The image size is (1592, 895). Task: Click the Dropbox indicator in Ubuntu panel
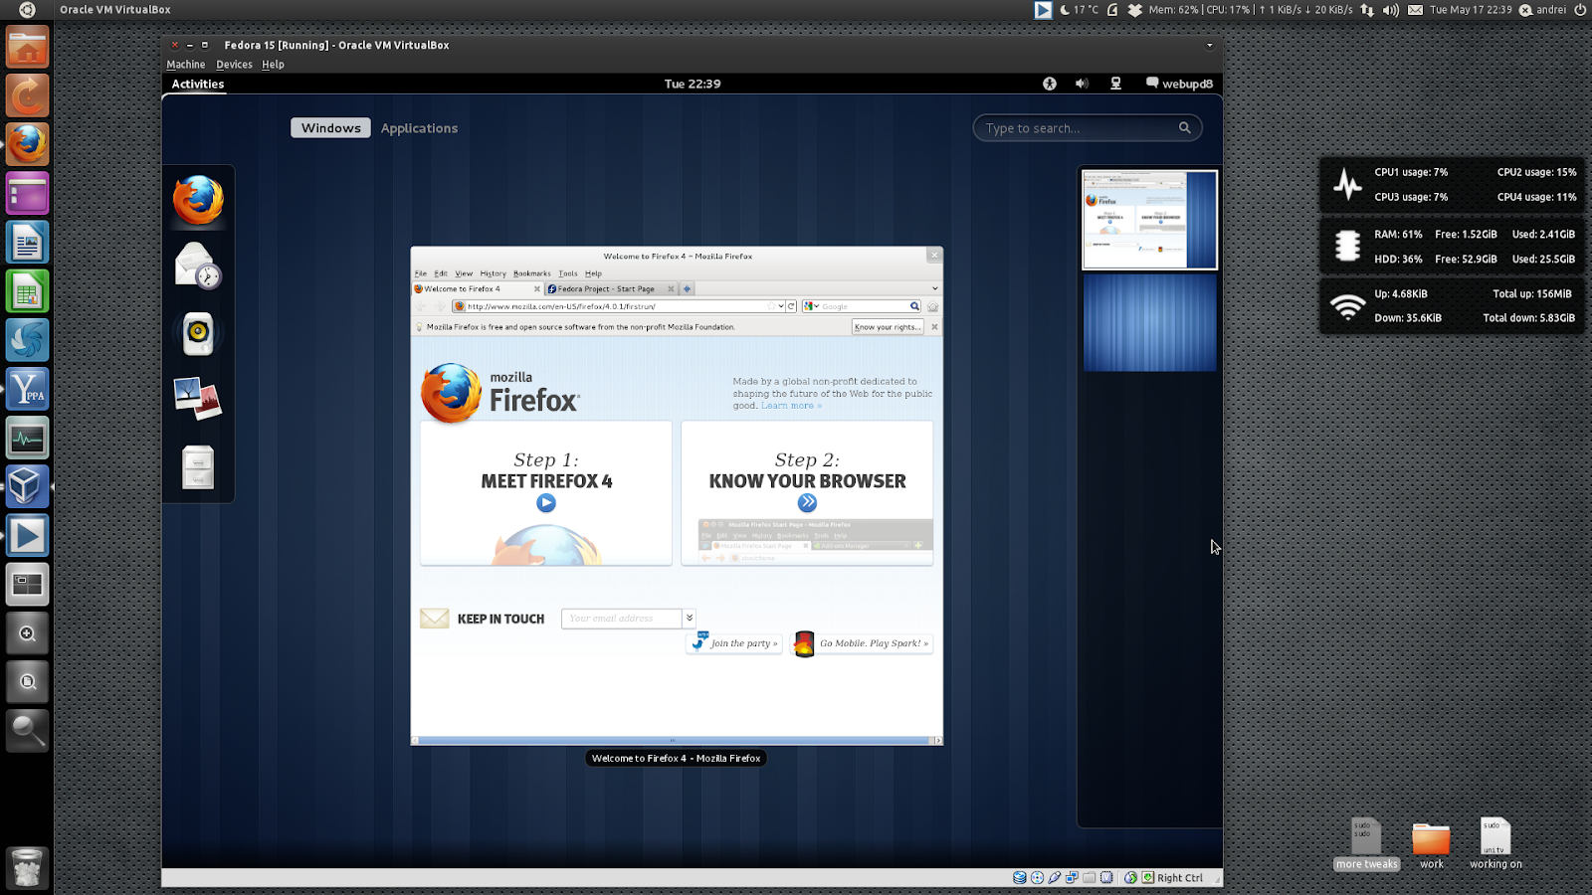[1134, 10]
